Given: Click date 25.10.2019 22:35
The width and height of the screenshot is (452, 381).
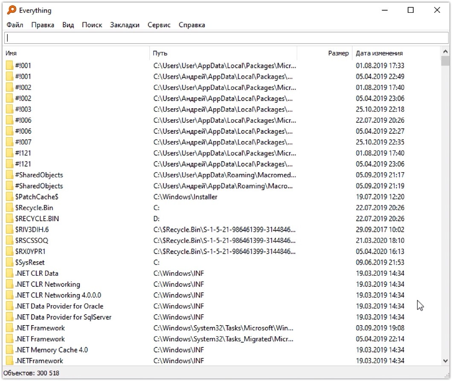Looking at the screenshot, I should tap(380, 142).
